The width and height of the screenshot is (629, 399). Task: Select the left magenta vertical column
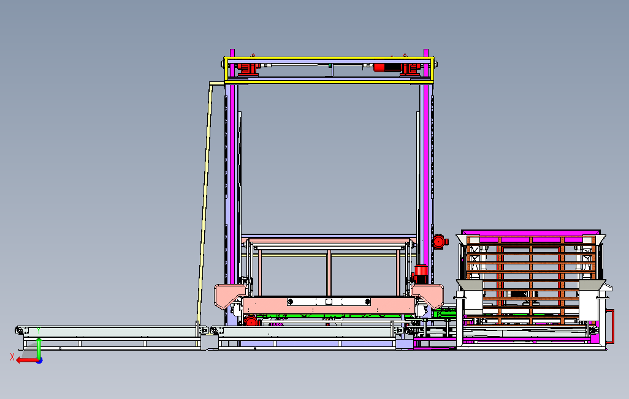(x=232, y=166)
